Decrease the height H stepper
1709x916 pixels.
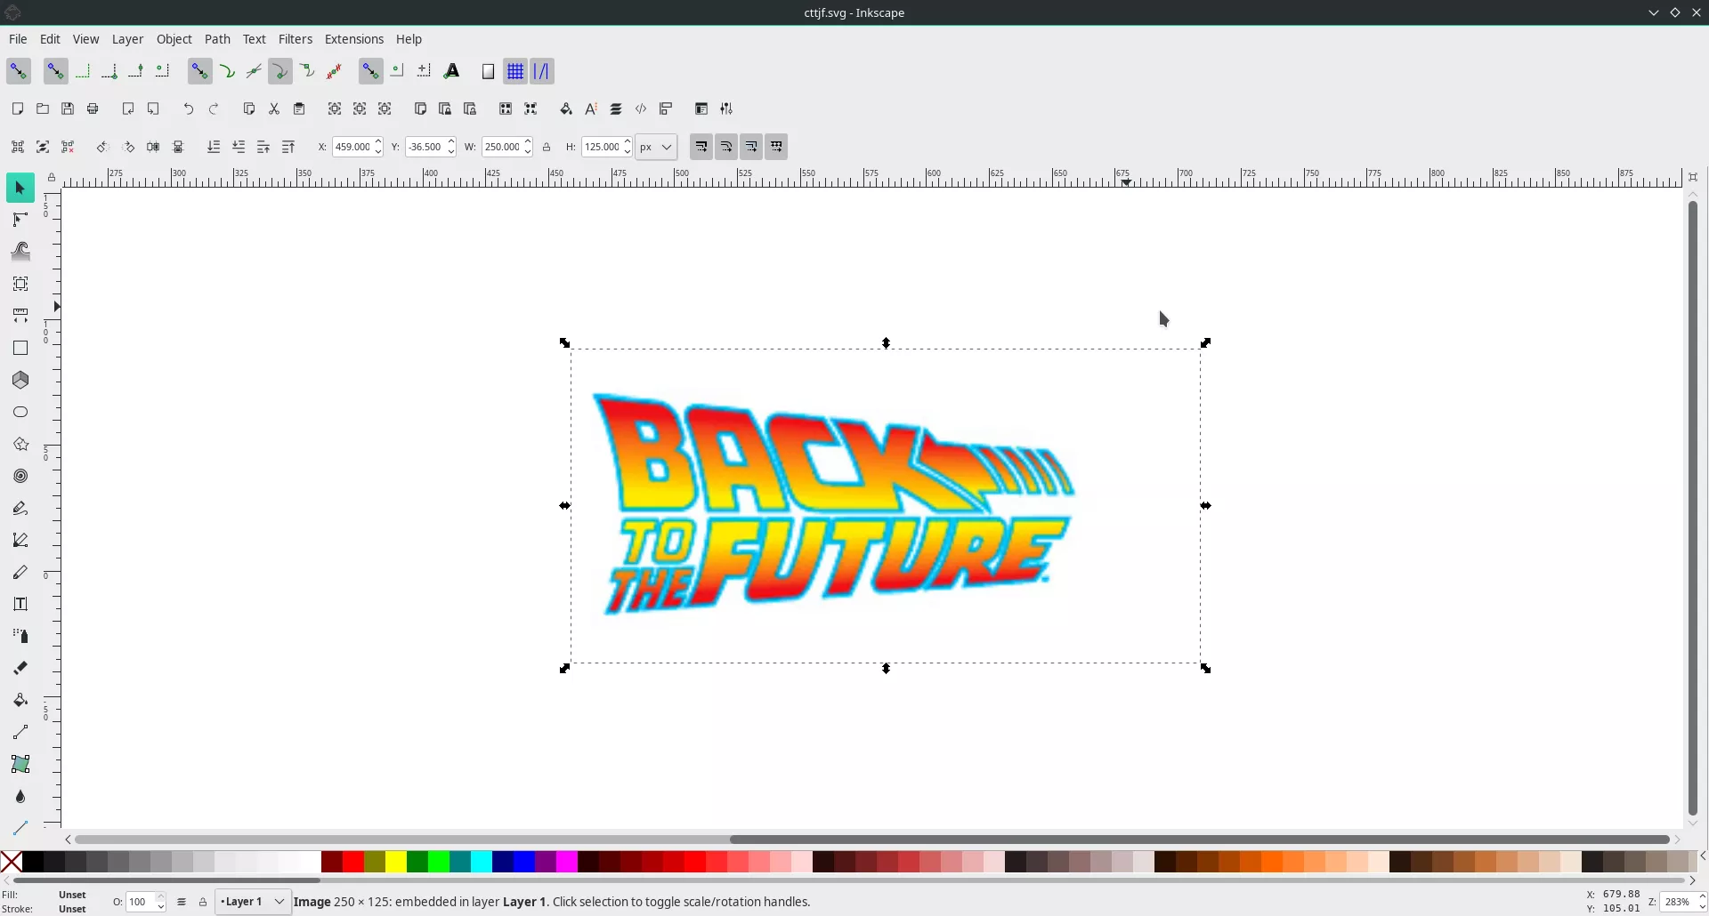pyautogui.click(x=628, y=152)
